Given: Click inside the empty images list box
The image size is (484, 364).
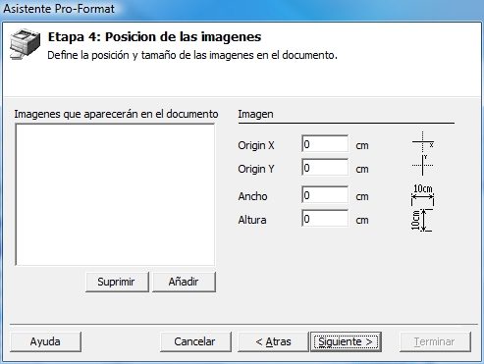Looking at the screenshot, I should [x=115, y=194].
